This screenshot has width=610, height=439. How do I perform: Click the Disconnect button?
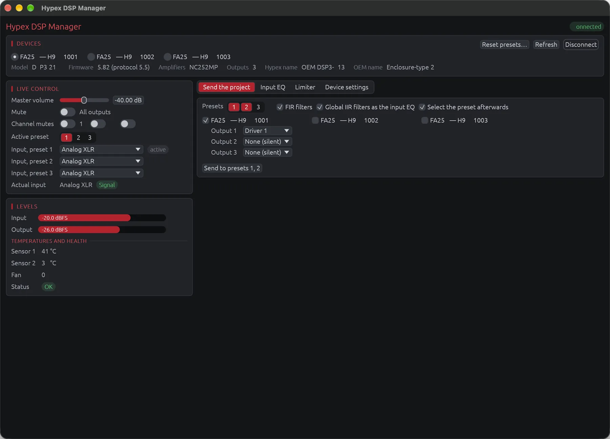click(x=581, y=44)
